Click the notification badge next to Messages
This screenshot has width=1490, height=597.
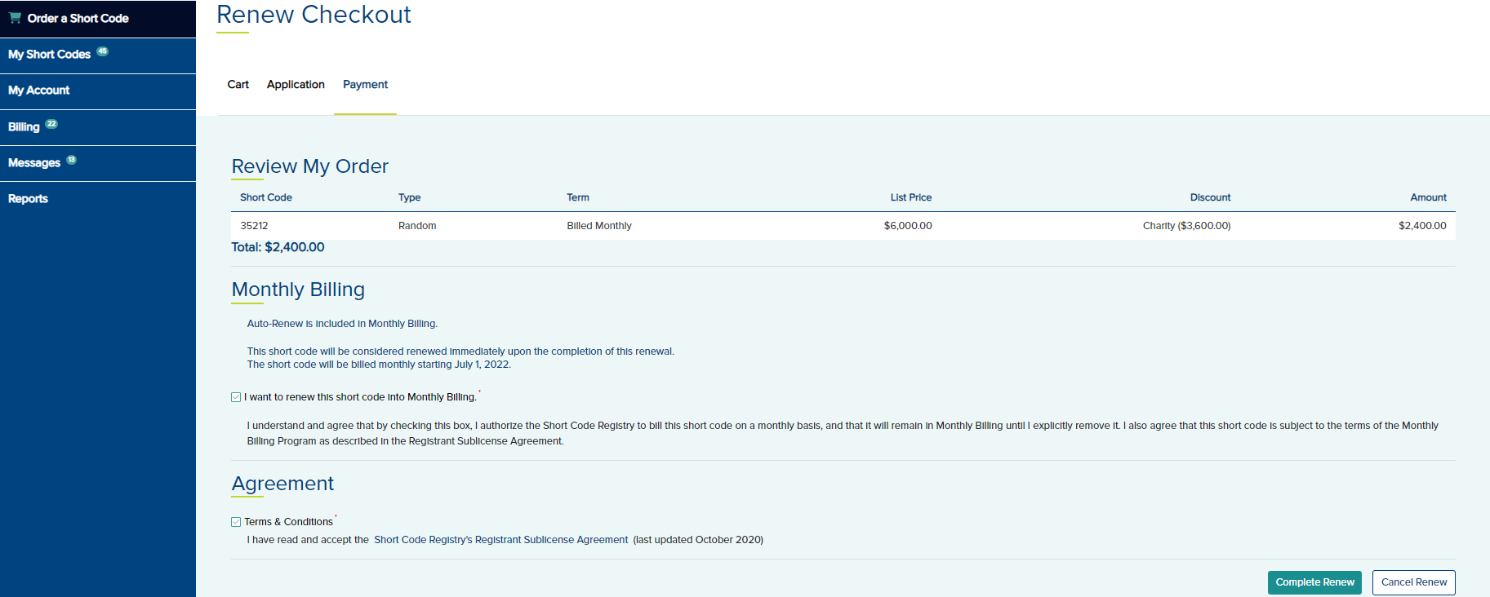pyautogui.click(x=71, y=160)
